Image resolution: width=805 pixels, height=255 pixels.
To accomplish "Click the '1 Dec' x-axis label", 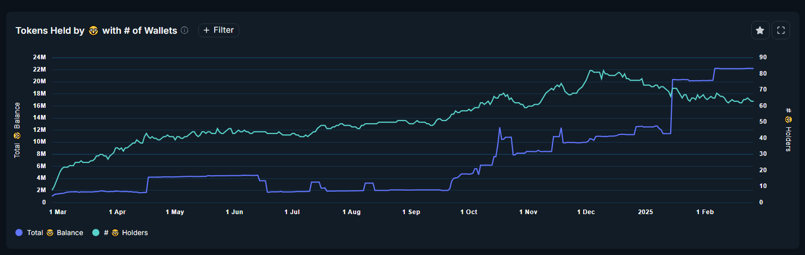I will tap(586, 212).
